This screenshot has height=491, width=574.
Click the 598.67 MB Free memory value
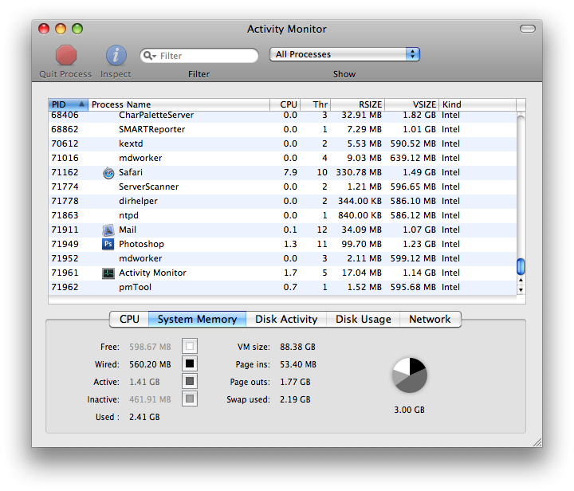pyautogui.click(x=150, y=347)
